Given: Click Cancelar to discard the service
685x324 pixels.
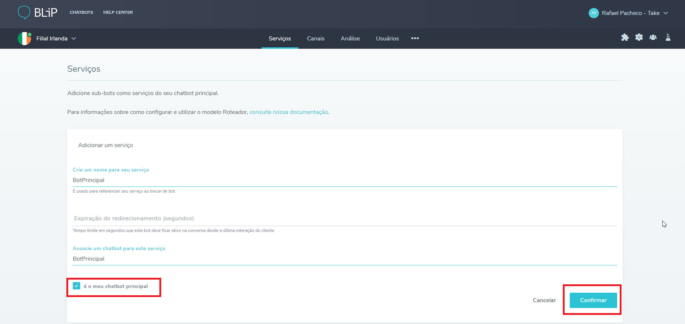Looking at the screenshot, I should pyautogui.click(x=544, y=300).
